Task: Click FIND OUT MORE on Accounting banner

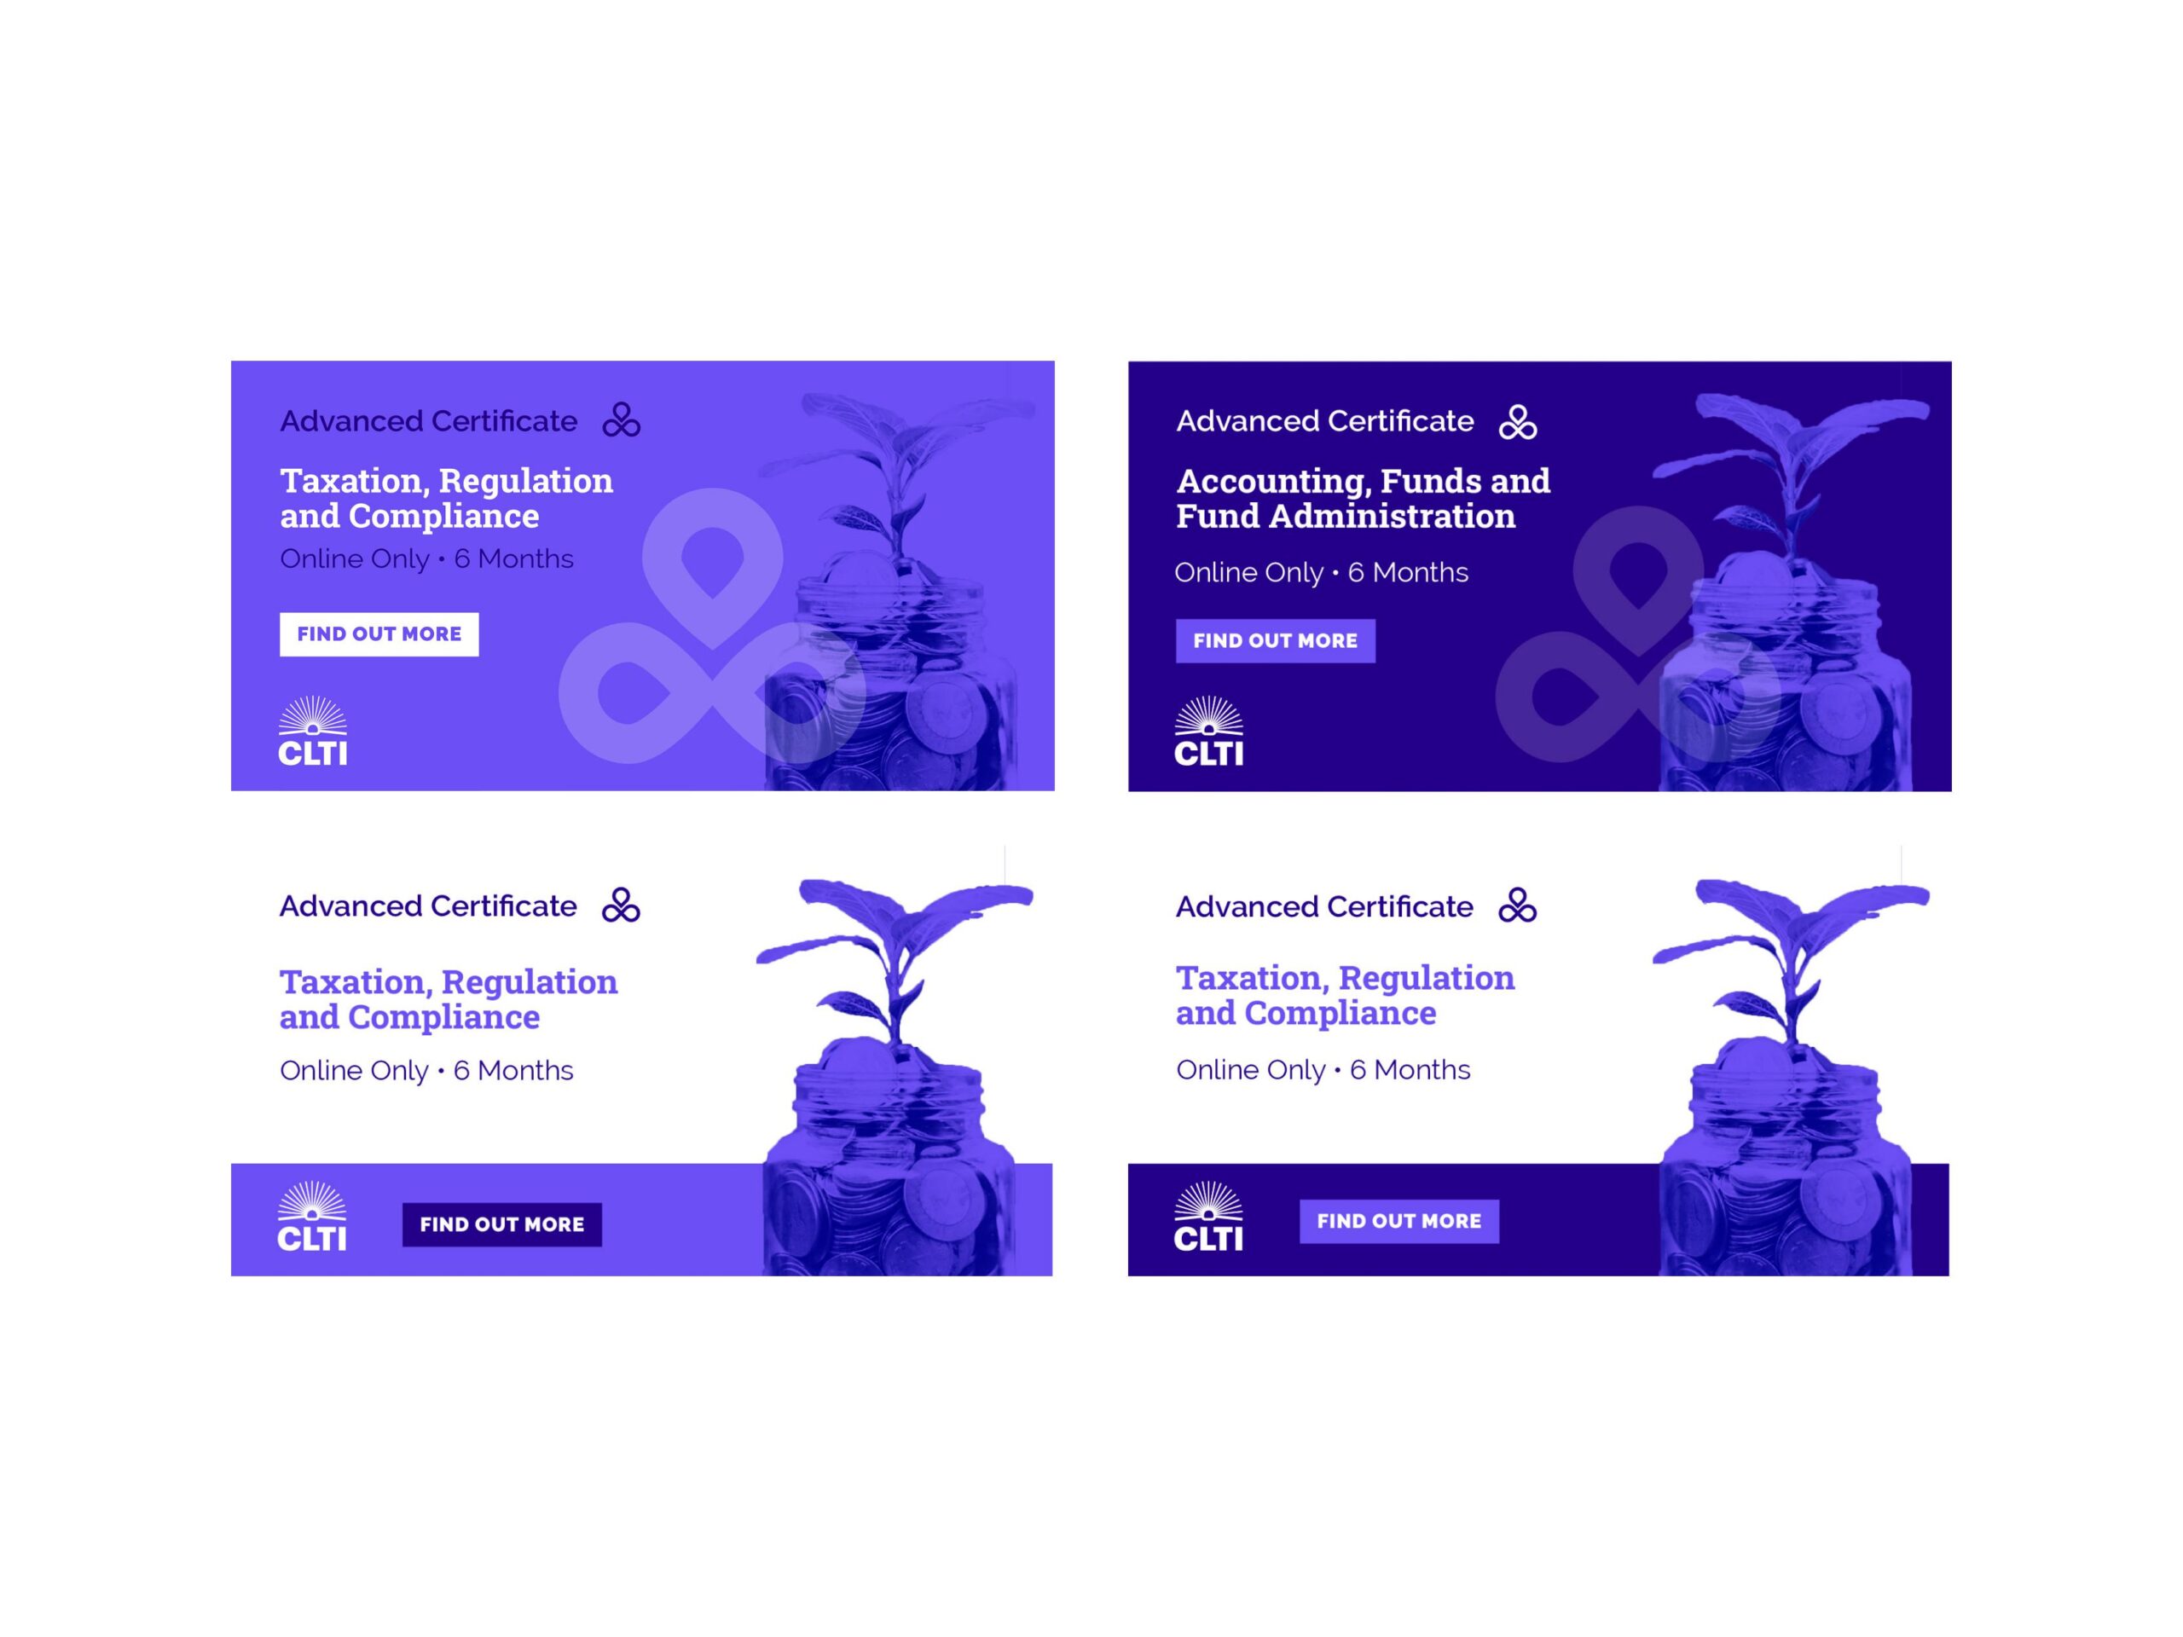Action: tap(1275, 640)
